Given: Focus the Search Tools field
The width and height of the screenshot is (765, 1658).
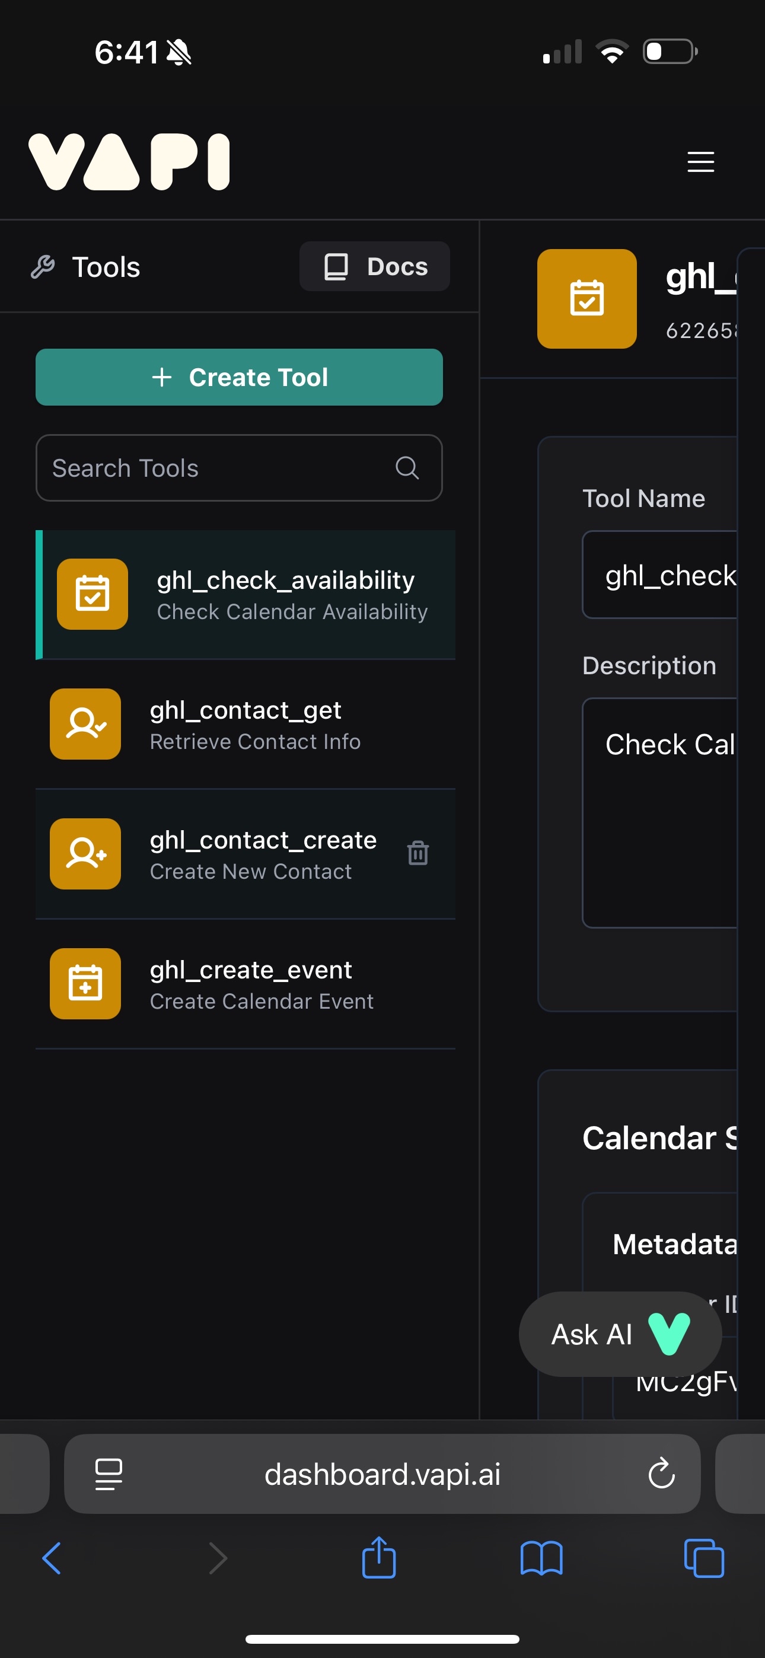Looking at the screenshot, I should coord(219,468).
